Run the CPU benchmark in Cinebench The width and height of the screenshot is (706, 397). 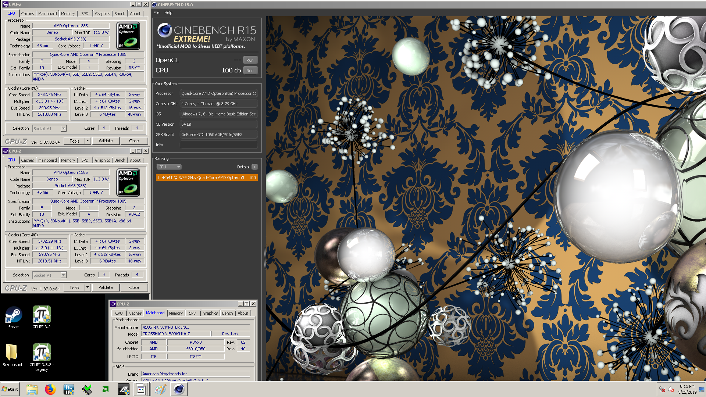pos(250,71)
